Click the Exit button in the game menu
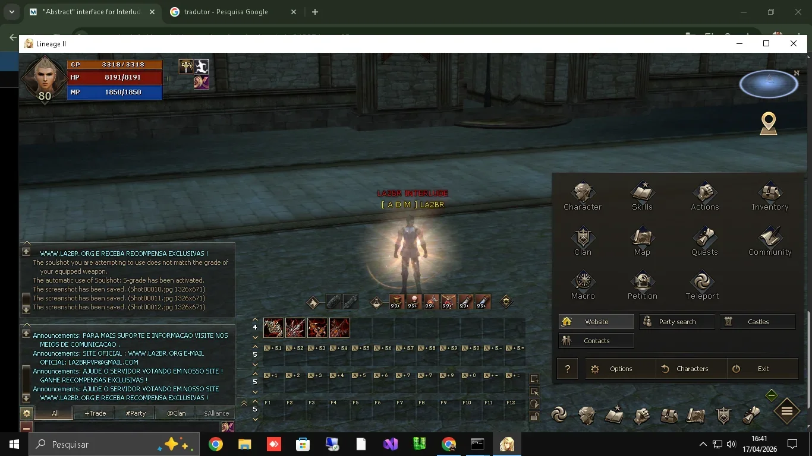Screen dimensions: 812x456 coord(763,369)
